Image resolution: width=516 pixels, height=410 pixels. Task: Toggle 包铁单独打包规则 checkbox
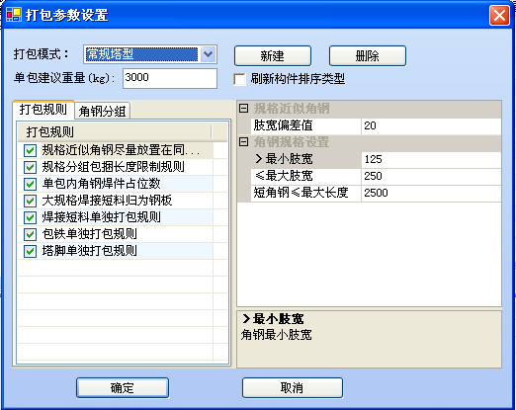(x=30, y=234)
